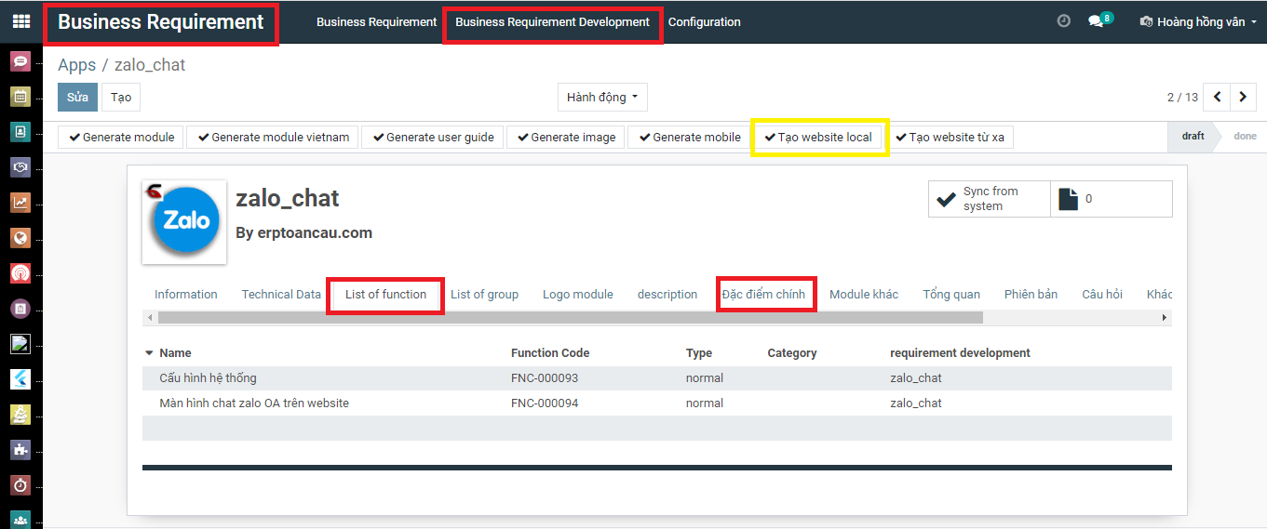1267x529 pixels.
Task: Click the Generate mobile button
Action: click(x=689, y=137)
